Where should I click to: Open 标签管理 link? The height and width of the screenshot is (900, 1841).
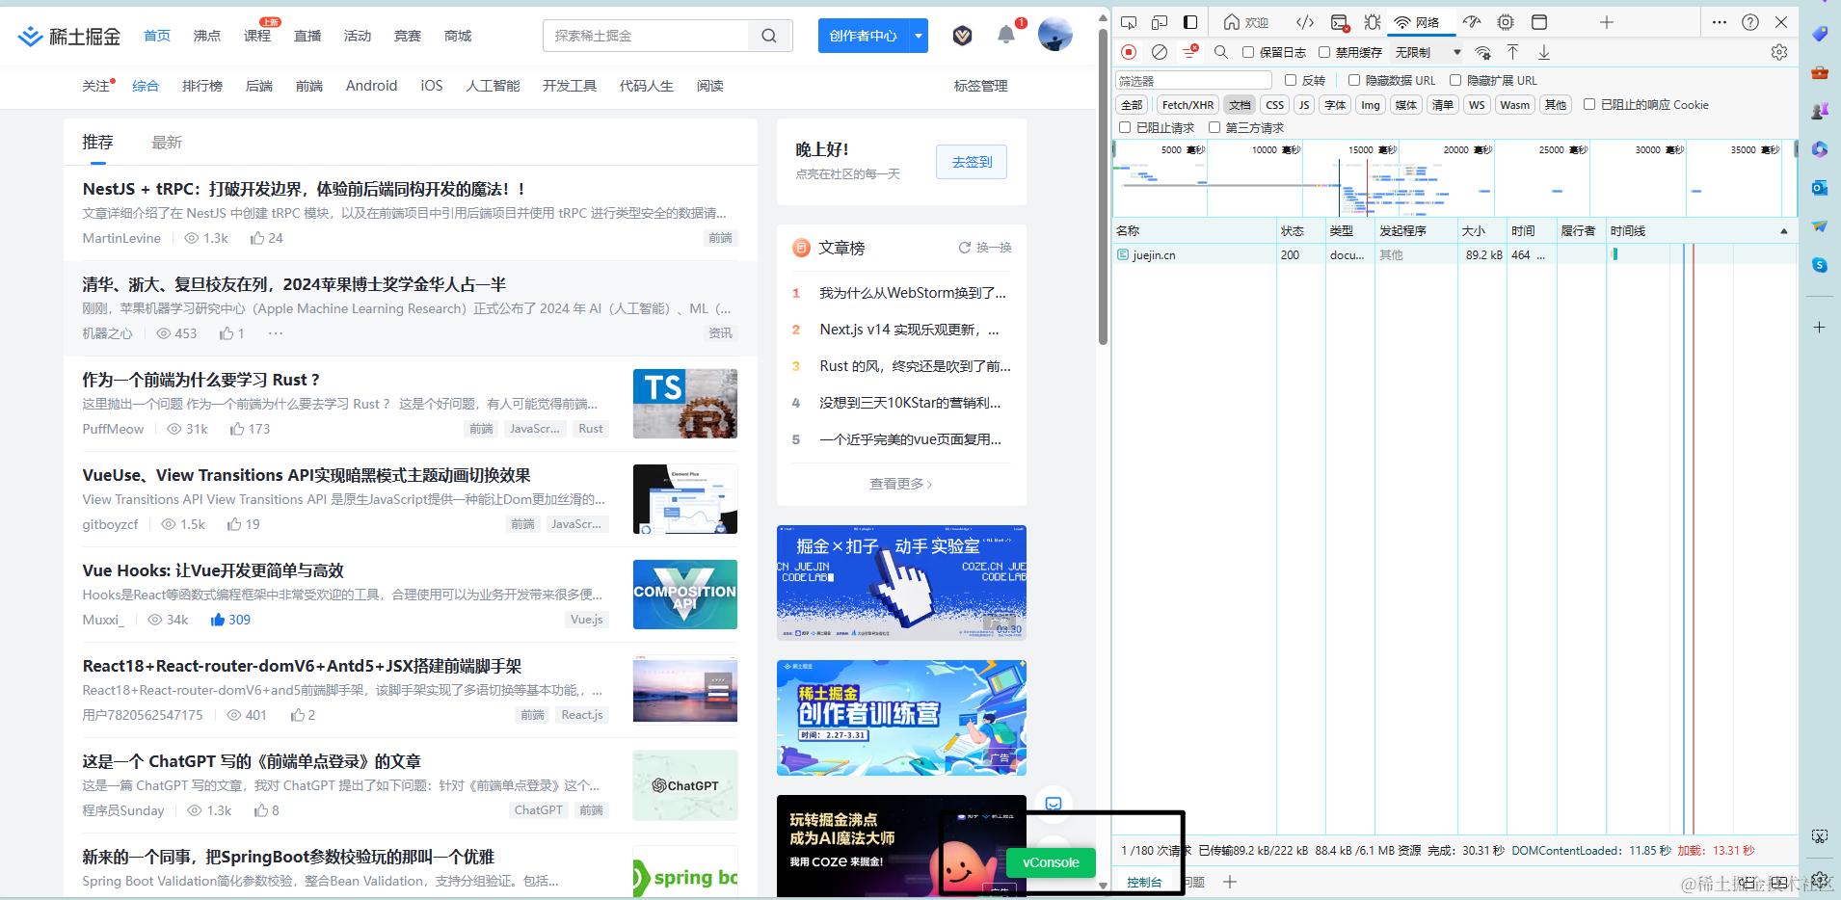tap(980, 86)
